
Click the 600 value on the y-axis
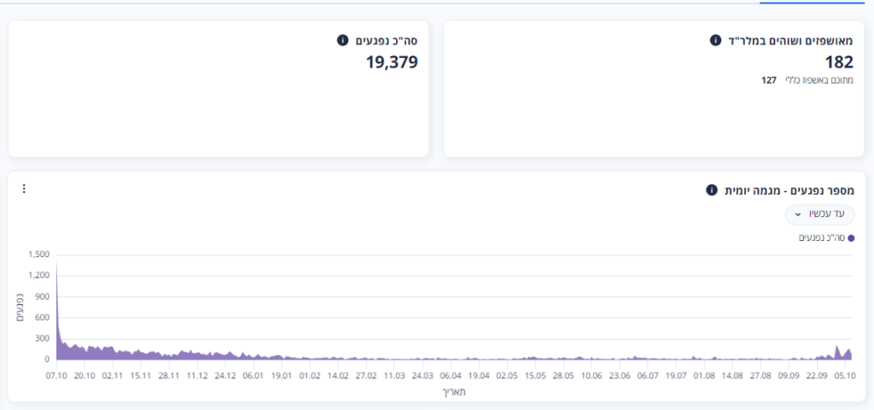(x=43, y=318)
